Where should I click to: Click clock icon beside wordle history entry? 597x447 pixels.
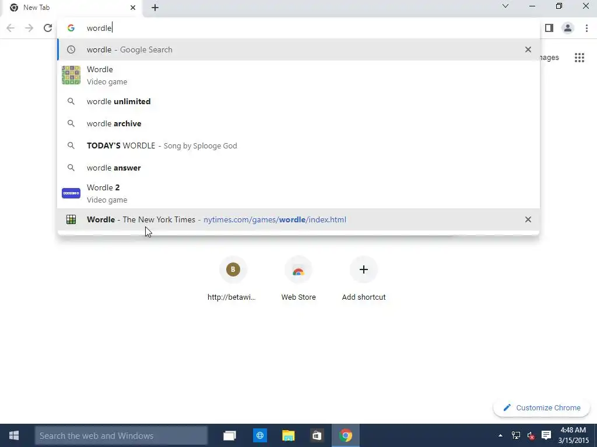(x=71, y=49)
